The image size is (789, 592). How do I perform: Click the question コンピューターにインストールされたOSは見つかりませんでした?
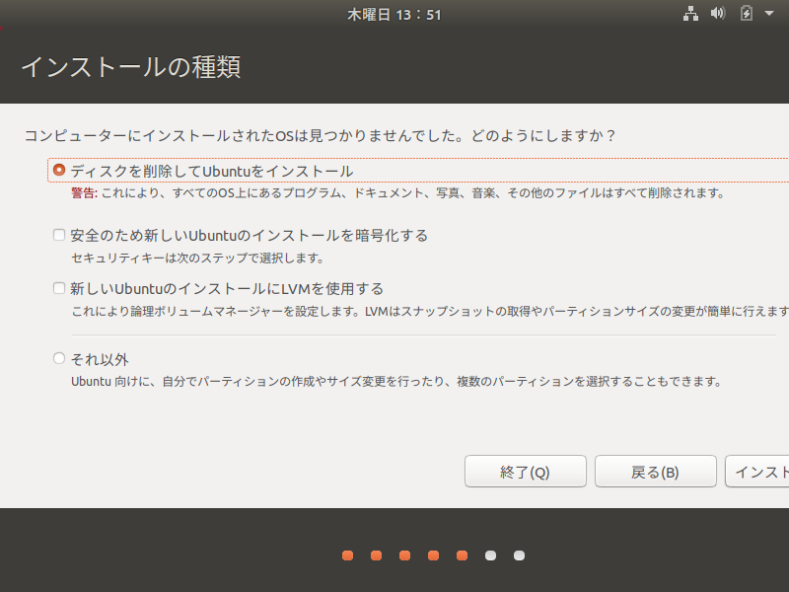coord(320,136)
